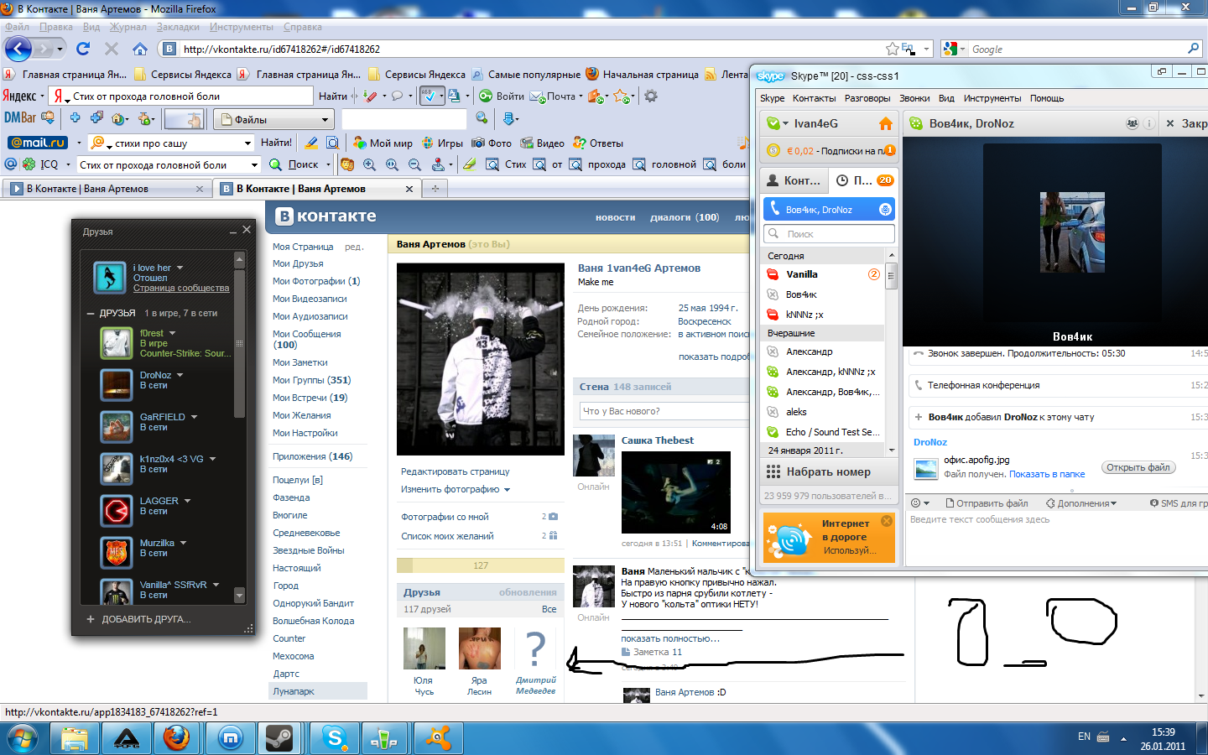Click the Войти button in Yandex bar
The width and height of the screenshot is (1208, 755).
click(x=502, y=96)
